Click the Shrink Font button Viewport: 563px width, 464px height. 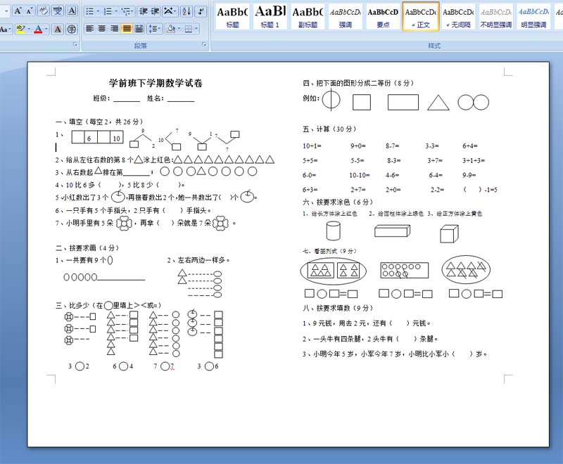(x=29, y=11)
